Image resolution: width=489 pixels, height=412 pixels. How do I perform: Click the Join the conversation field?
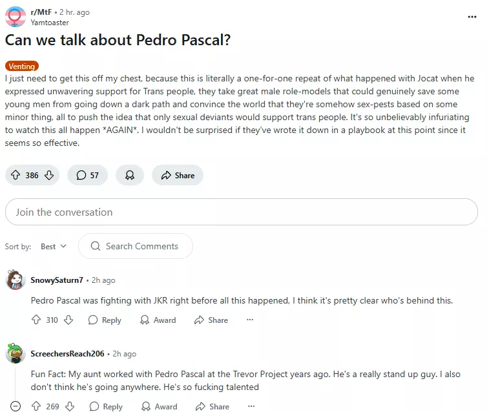coord(241,212)
